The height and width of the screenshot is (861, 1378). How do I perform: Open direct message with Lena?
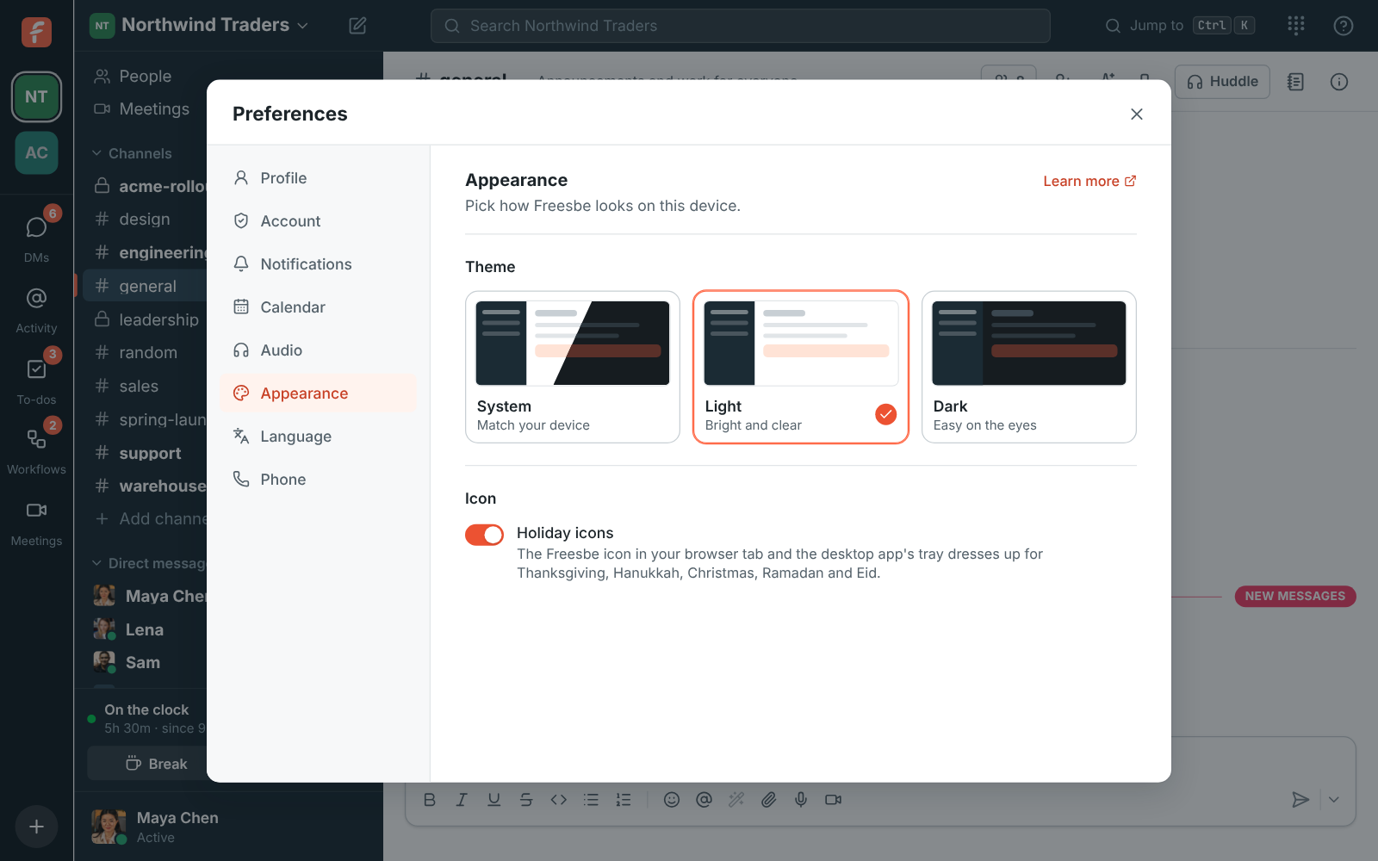[x=145, y=630]
